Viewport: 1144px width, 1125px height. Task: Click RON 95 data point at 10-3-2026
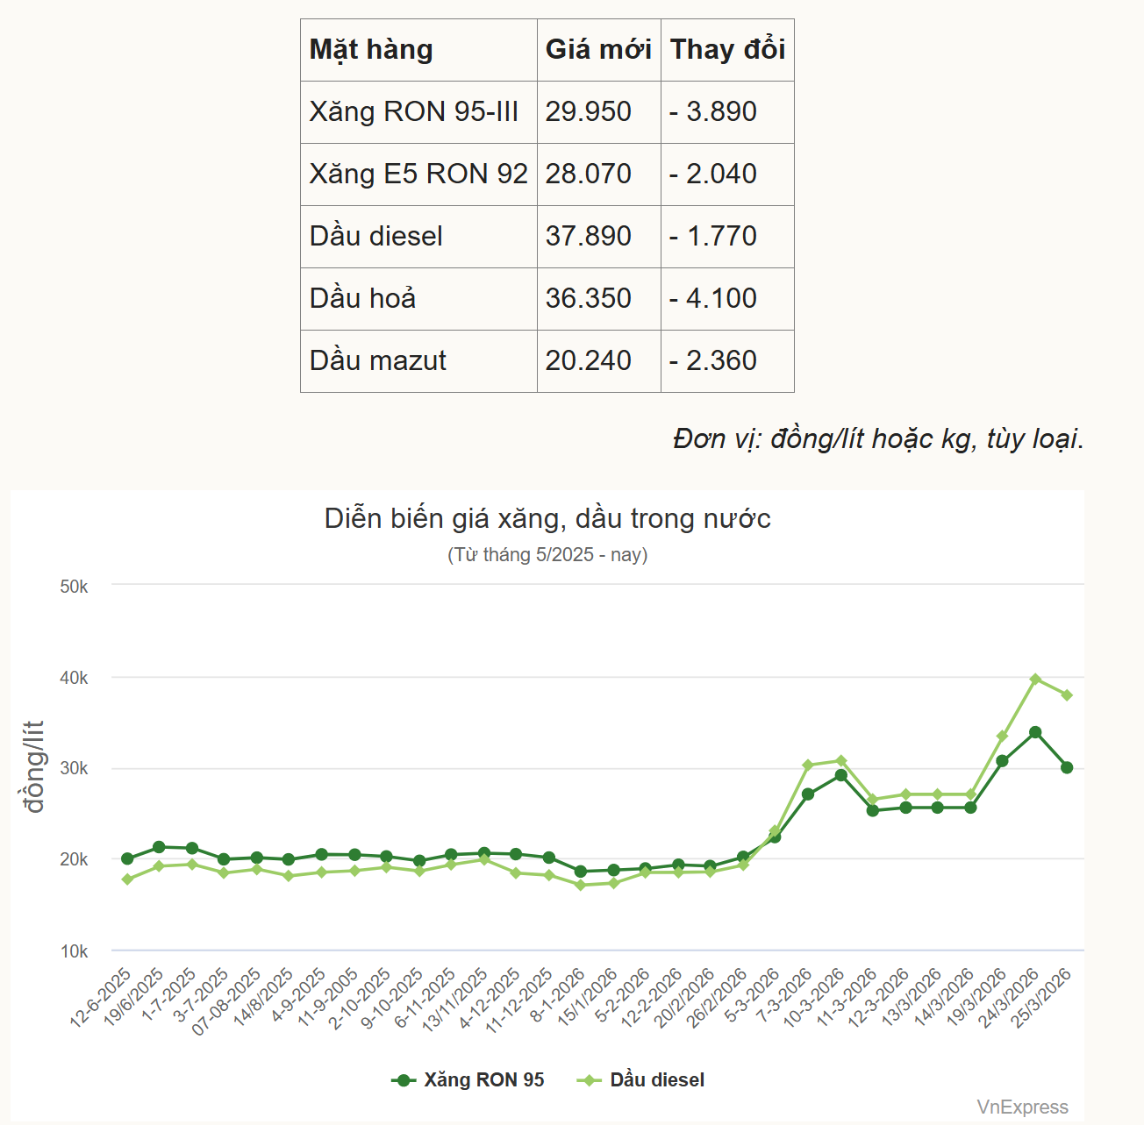tap(840, 775)
